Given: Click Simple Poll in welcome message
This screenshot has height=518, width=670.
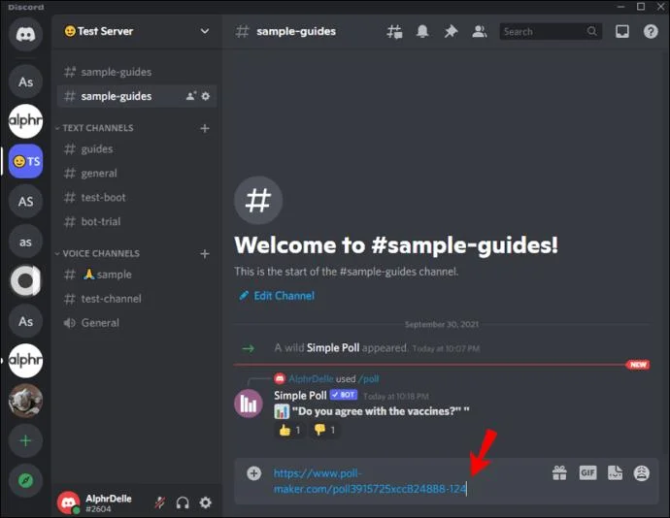Looking at the screenshot, I should [333, 348].
